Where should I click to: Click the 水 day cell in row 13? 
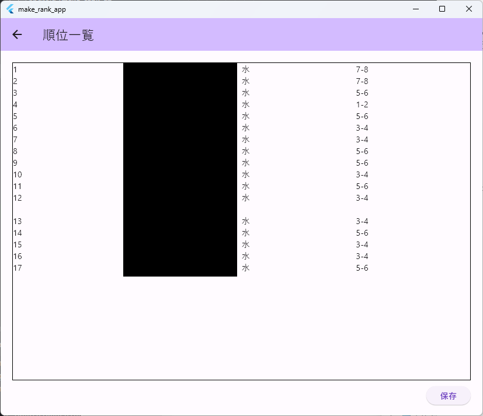[246, 221]
